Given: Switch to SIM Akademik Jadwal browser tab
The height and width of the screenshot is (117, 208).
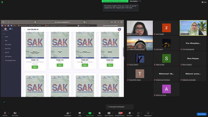Looking at the screenshot, I should pyautogui.click(x=56, y=26).
